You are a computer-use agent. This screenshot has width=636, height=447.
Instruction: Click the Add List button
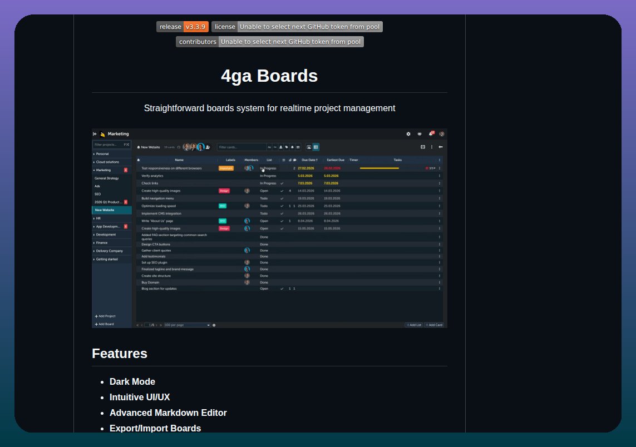click(414, 325)
